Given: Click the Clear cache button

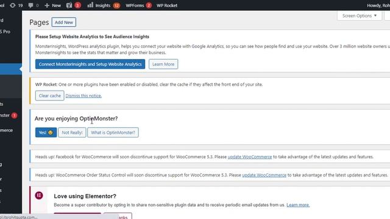Looking at the screenshot, I should coord(50,96).
